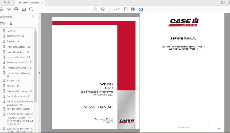This screenshot has width=230, height=133.
Task: Select Wheels - 44 bookmark
Action: click(13, 86)
